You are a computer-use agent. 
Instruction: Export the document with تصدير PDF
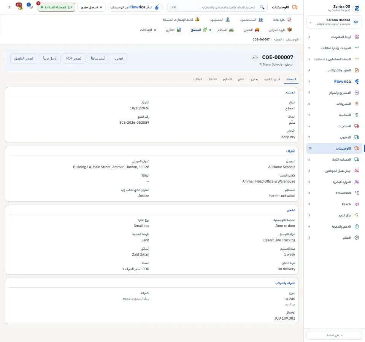click(x=74, y=58)
